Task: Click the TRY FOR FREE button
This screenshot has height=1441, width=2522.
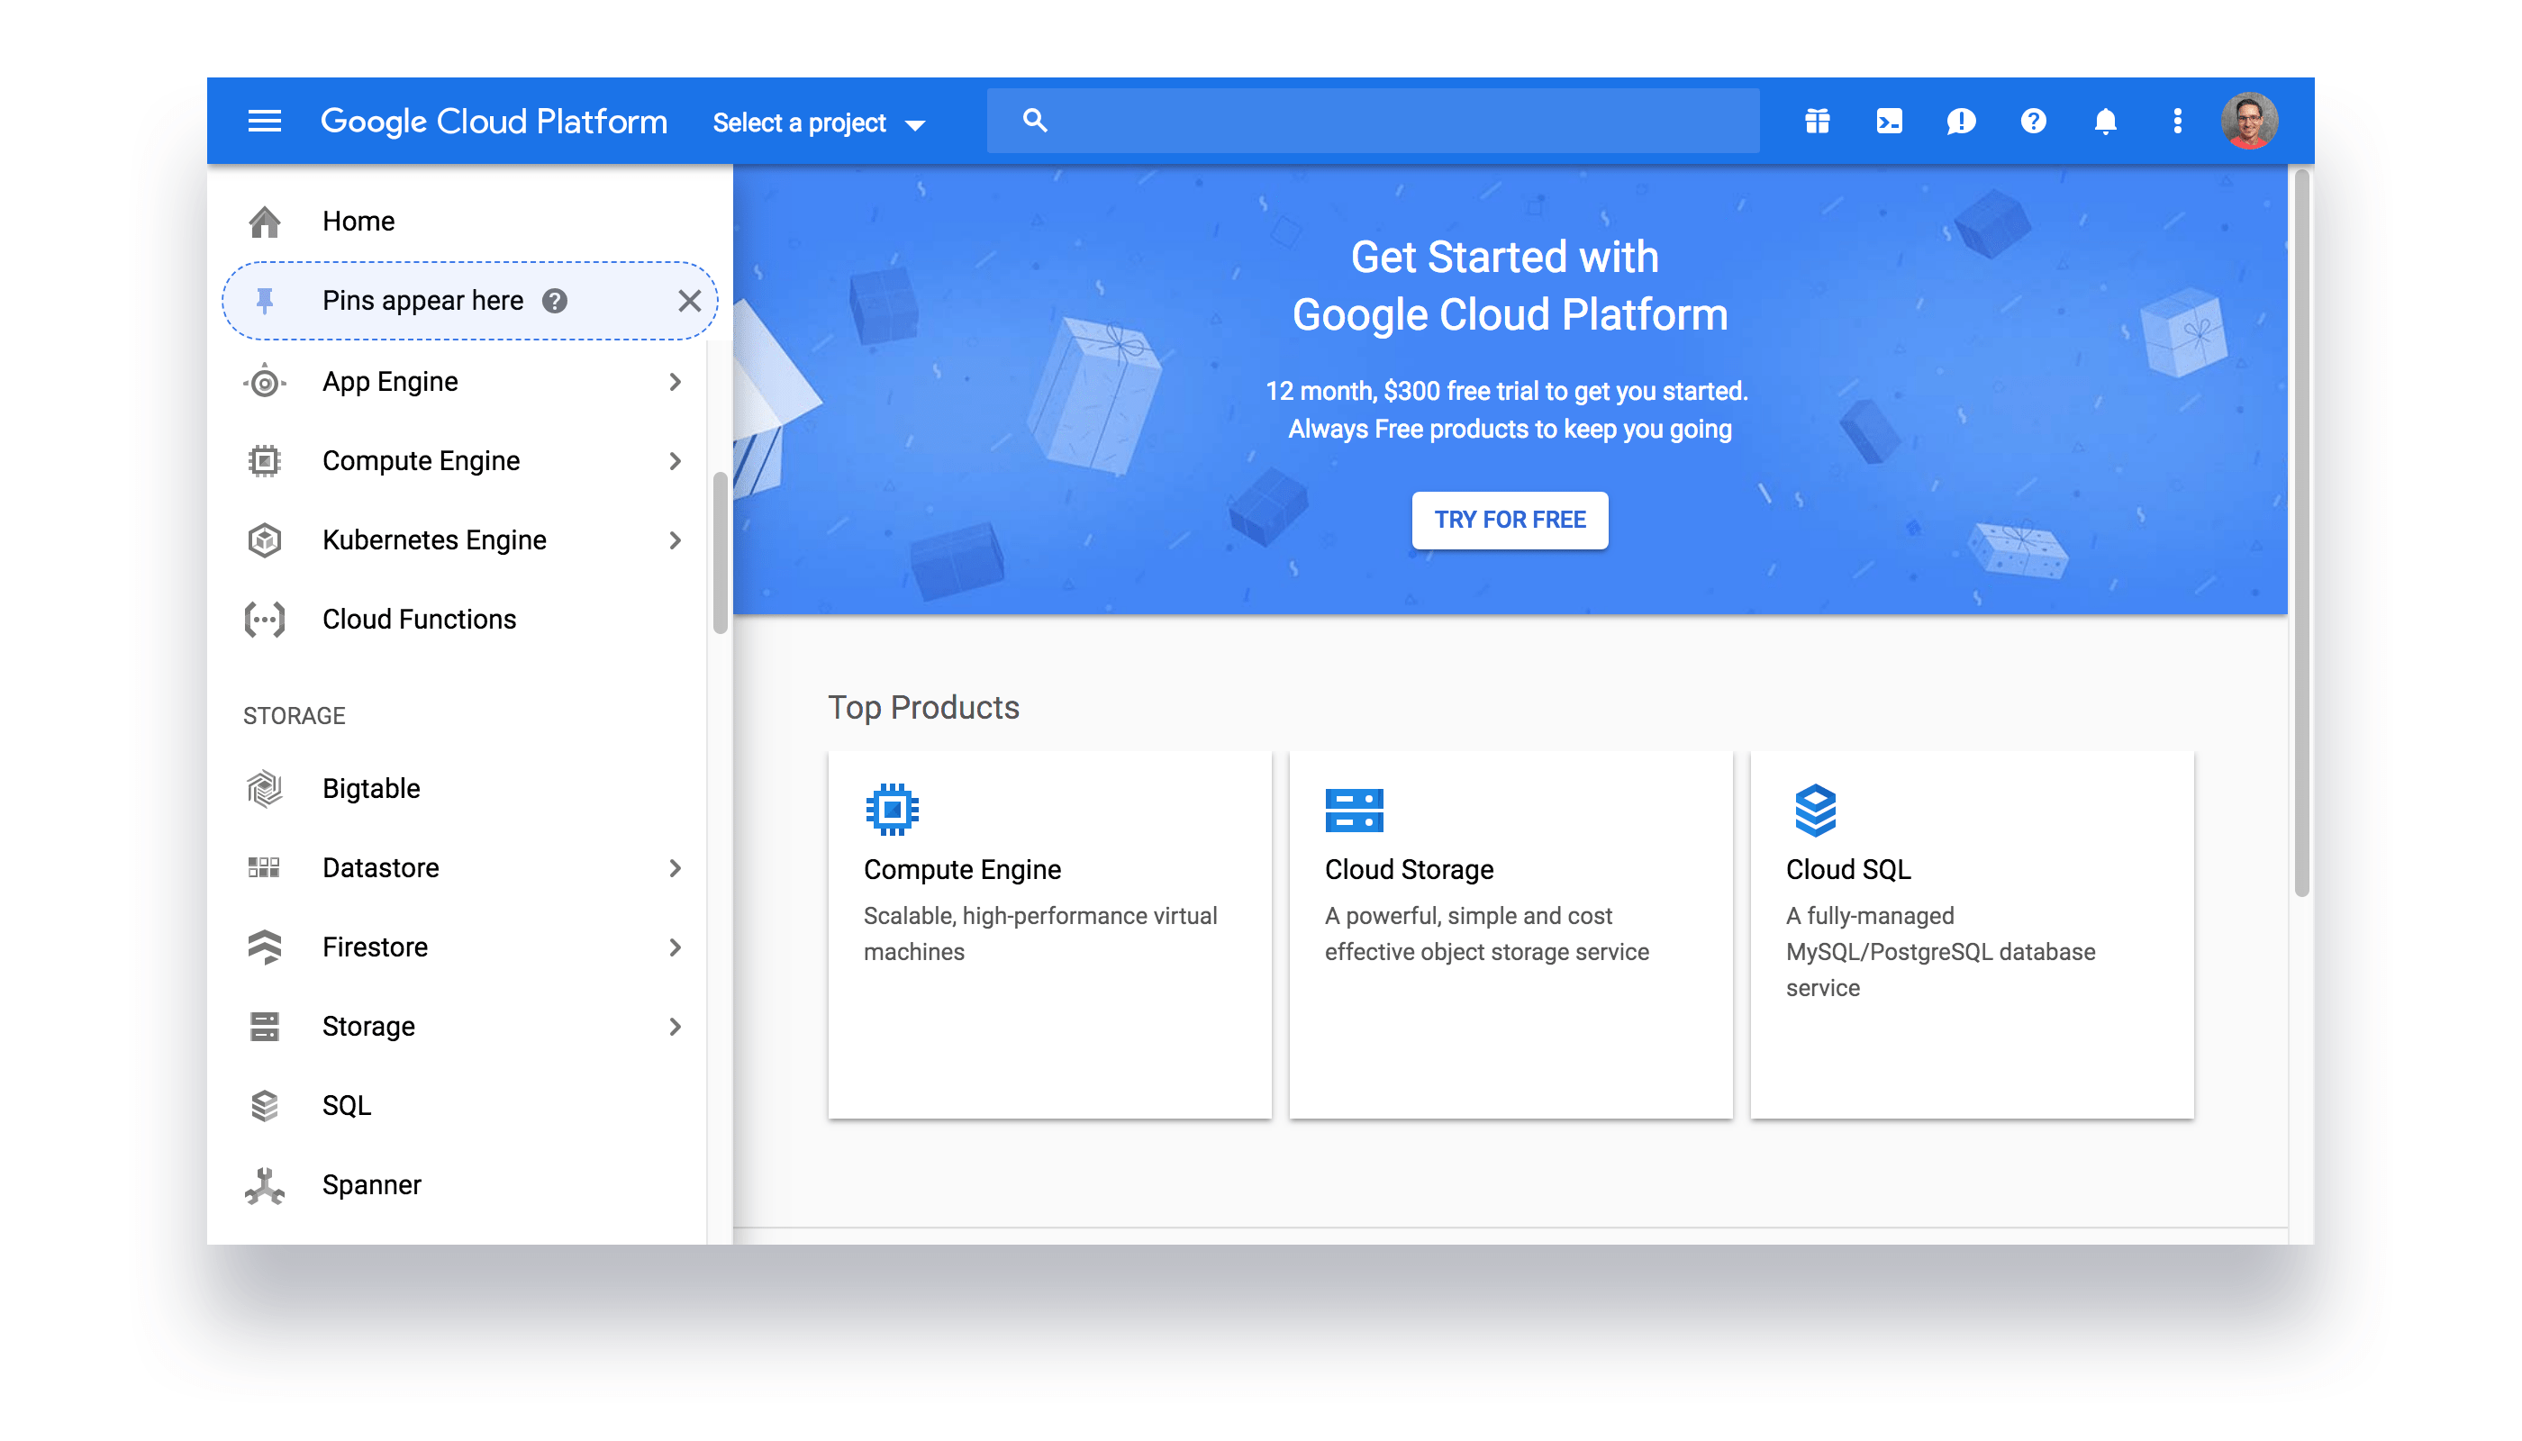Action: tap(1510, 519)
